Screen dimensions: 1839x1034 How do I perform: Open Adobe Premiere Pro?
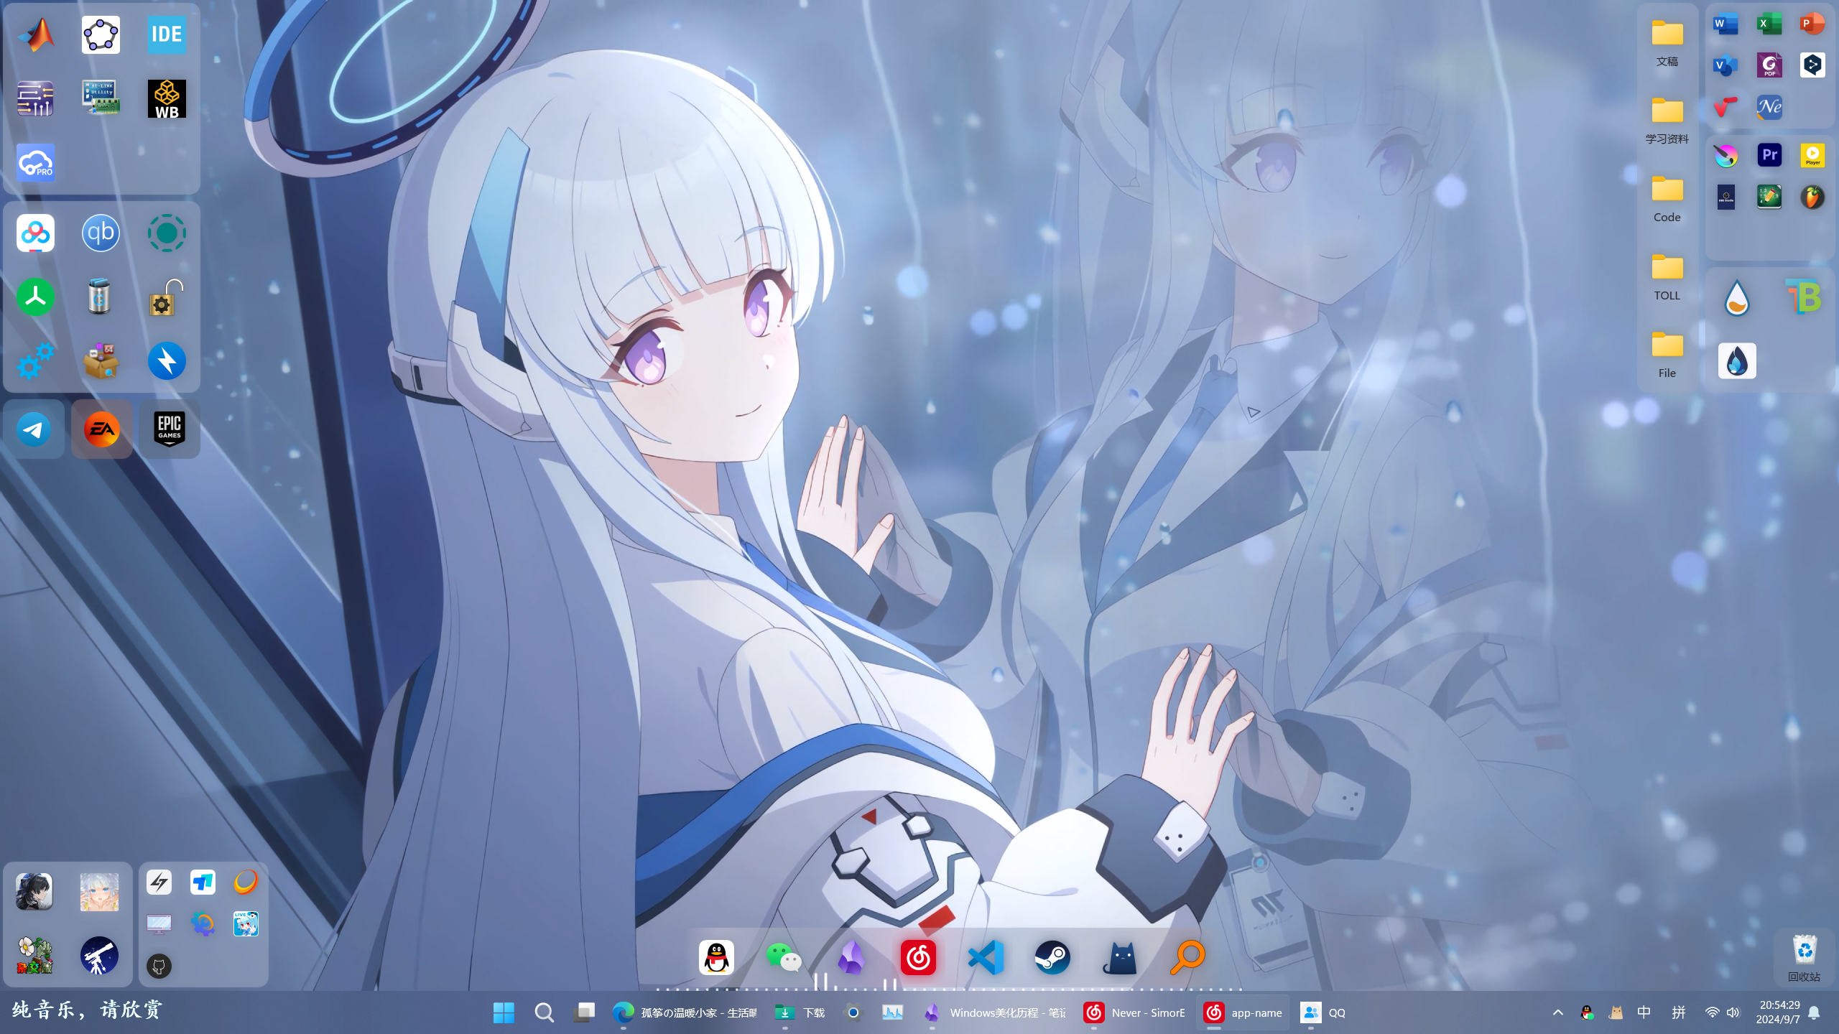(x=1770, y=154)
